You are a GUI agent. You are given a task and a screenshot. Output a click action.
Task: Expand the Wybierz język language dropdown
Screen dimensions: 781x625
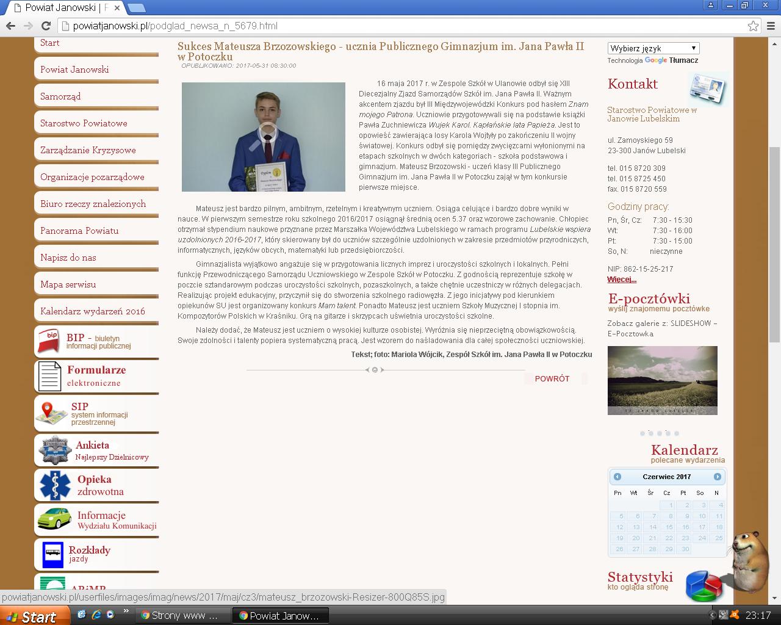pyautogui.click(x=653, y=48)
